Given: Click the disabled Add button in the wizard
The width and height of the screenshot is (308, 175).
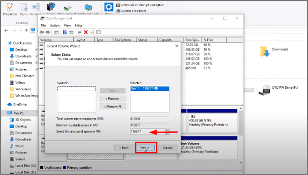Looking at the screenshot, I should [113, 90].
